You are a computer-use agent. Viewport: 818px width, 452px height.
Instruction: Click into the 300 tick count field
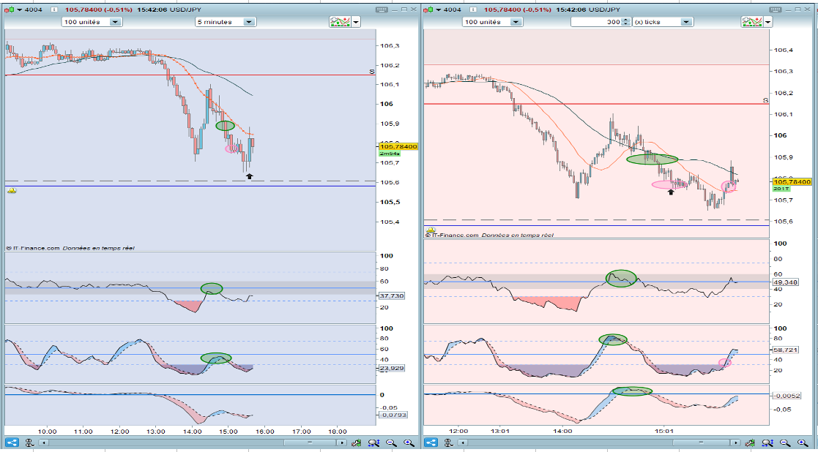[x=596, y=22]
